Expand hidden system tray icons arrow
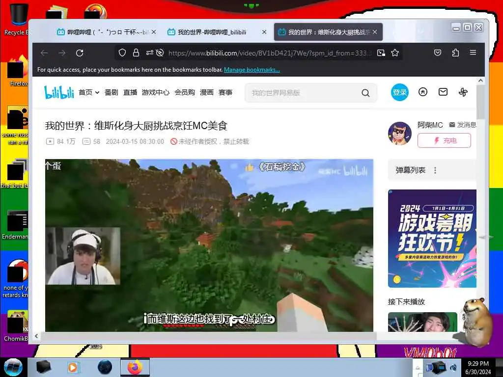 [418, 368]
